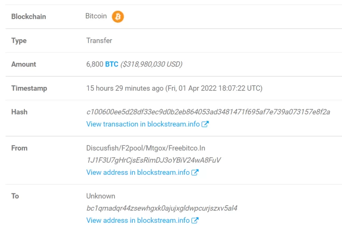Open the recipient's View address link
342x234 pixels.
click(x=138, y=221)
